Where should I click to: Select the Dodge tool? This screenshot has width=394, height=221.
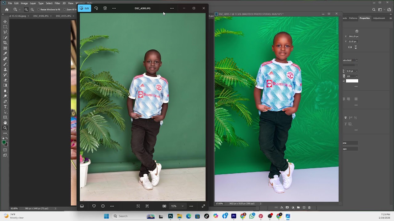click(5, 96)
